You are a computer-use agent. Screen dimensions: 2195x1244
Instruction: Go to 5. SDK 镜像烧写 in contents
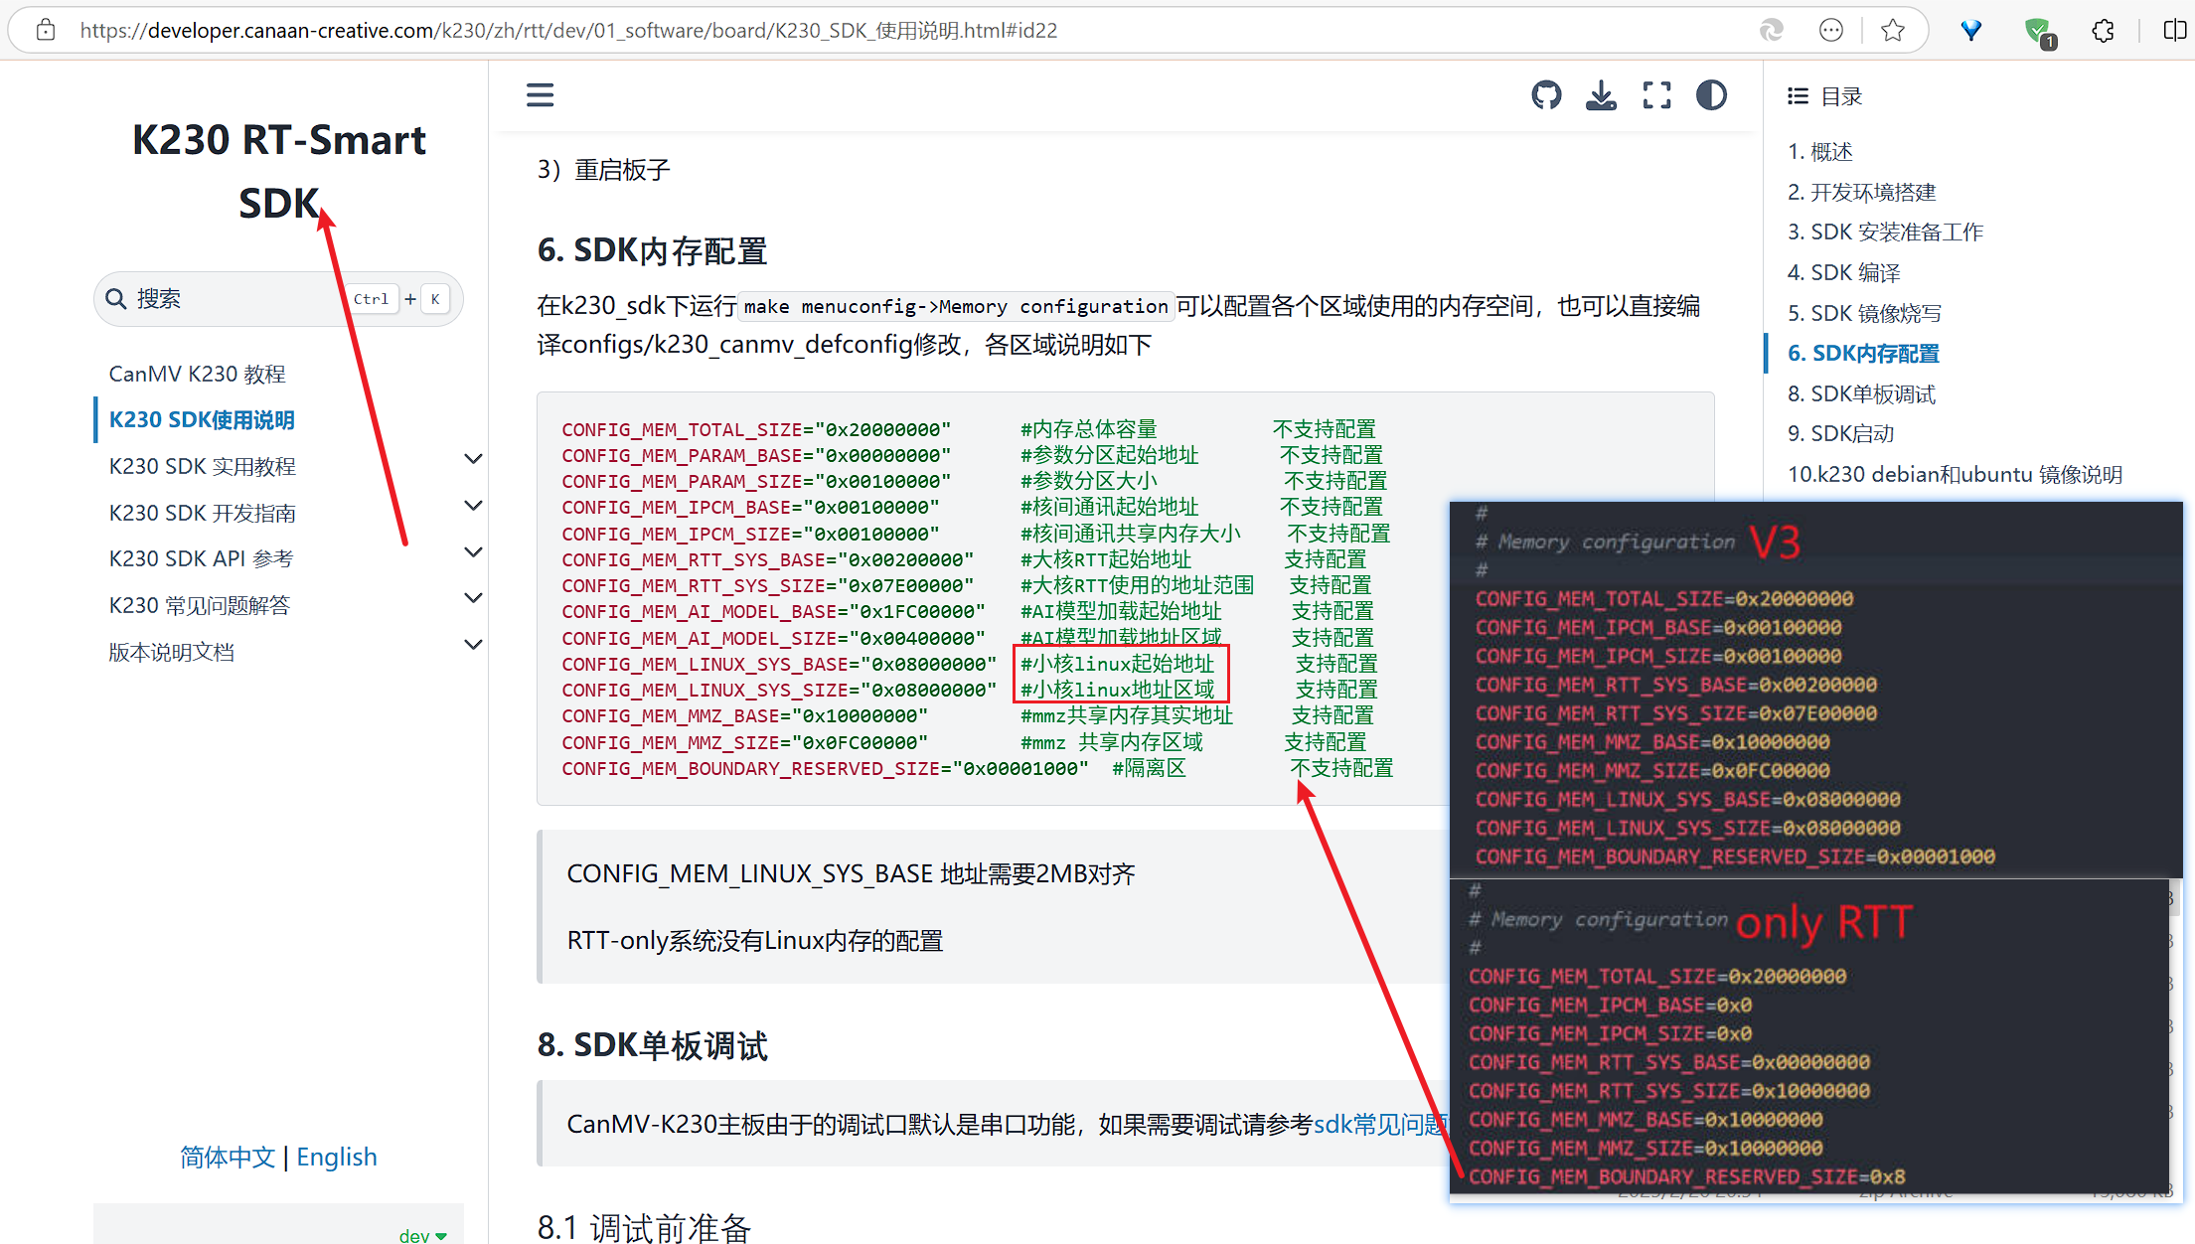tap(1864, 313)
